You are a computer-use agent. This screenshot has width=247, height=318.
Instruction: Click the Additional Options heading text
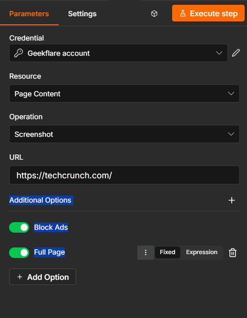(41, 200)
